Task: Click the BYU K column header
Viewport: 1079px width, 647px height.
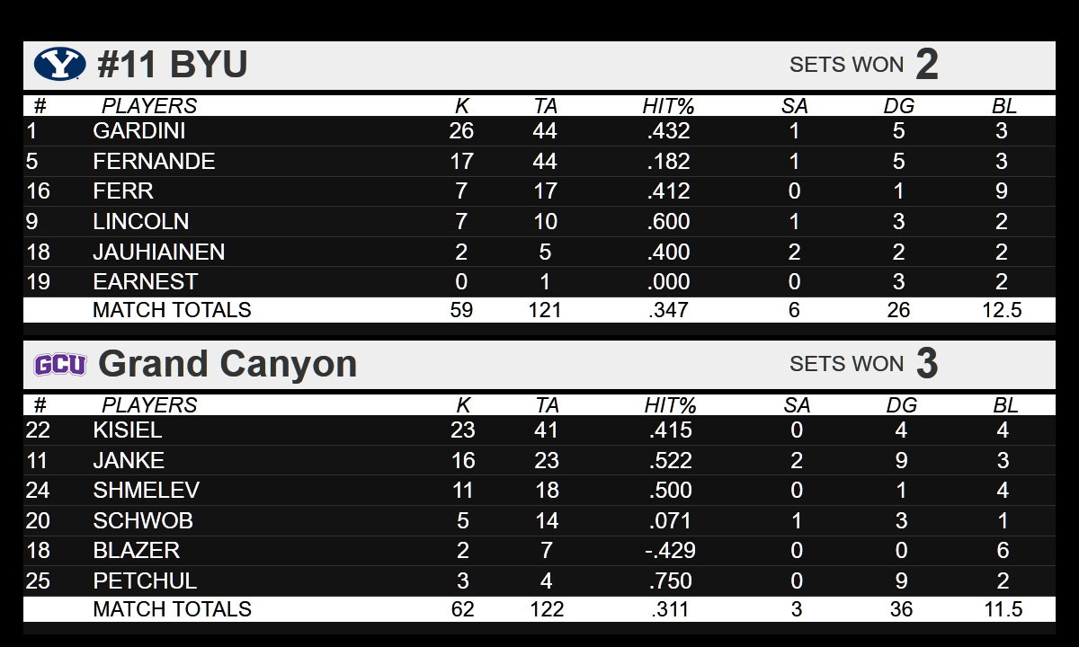Action: coord(461,106)
